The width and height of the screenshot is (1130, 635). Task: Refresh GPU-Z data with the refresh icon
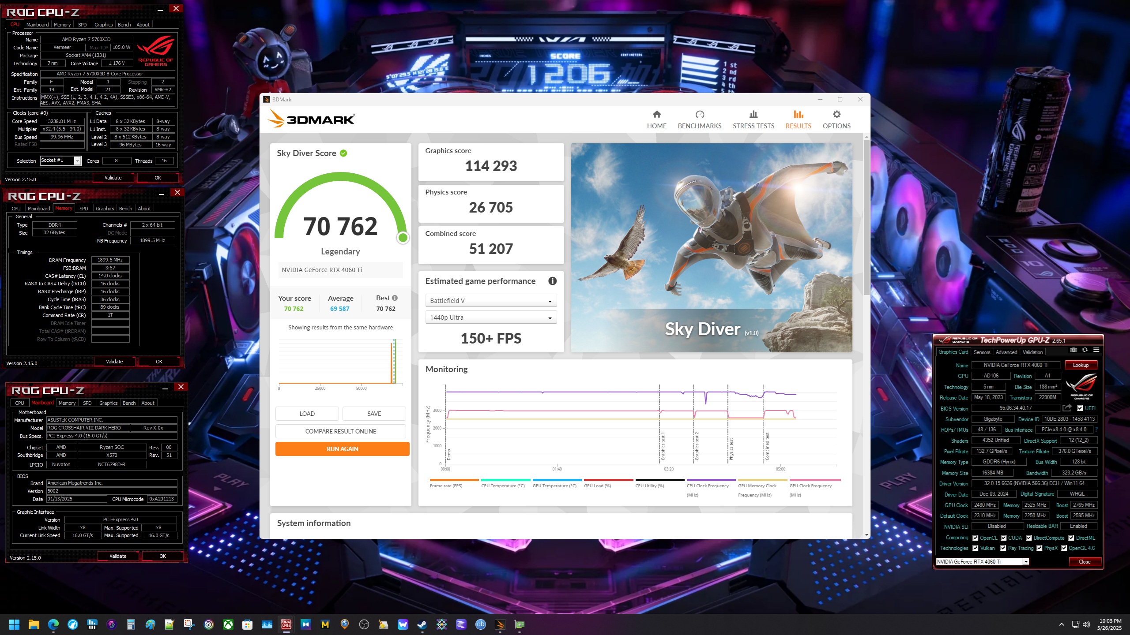click(x=1085, y=350)
